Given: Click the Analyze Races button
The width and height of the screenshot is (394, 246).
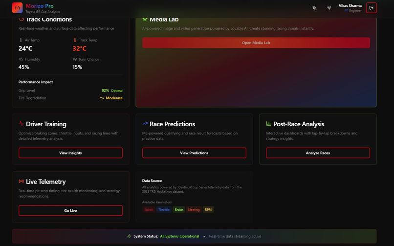Looking at the screenshot, I should point(318,153).
